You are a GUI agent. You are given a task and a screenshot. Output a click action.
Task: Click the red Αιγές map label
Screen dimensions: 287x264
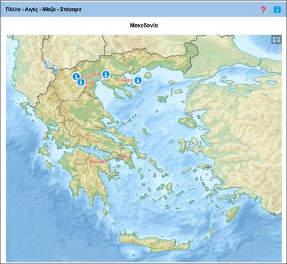90,83
